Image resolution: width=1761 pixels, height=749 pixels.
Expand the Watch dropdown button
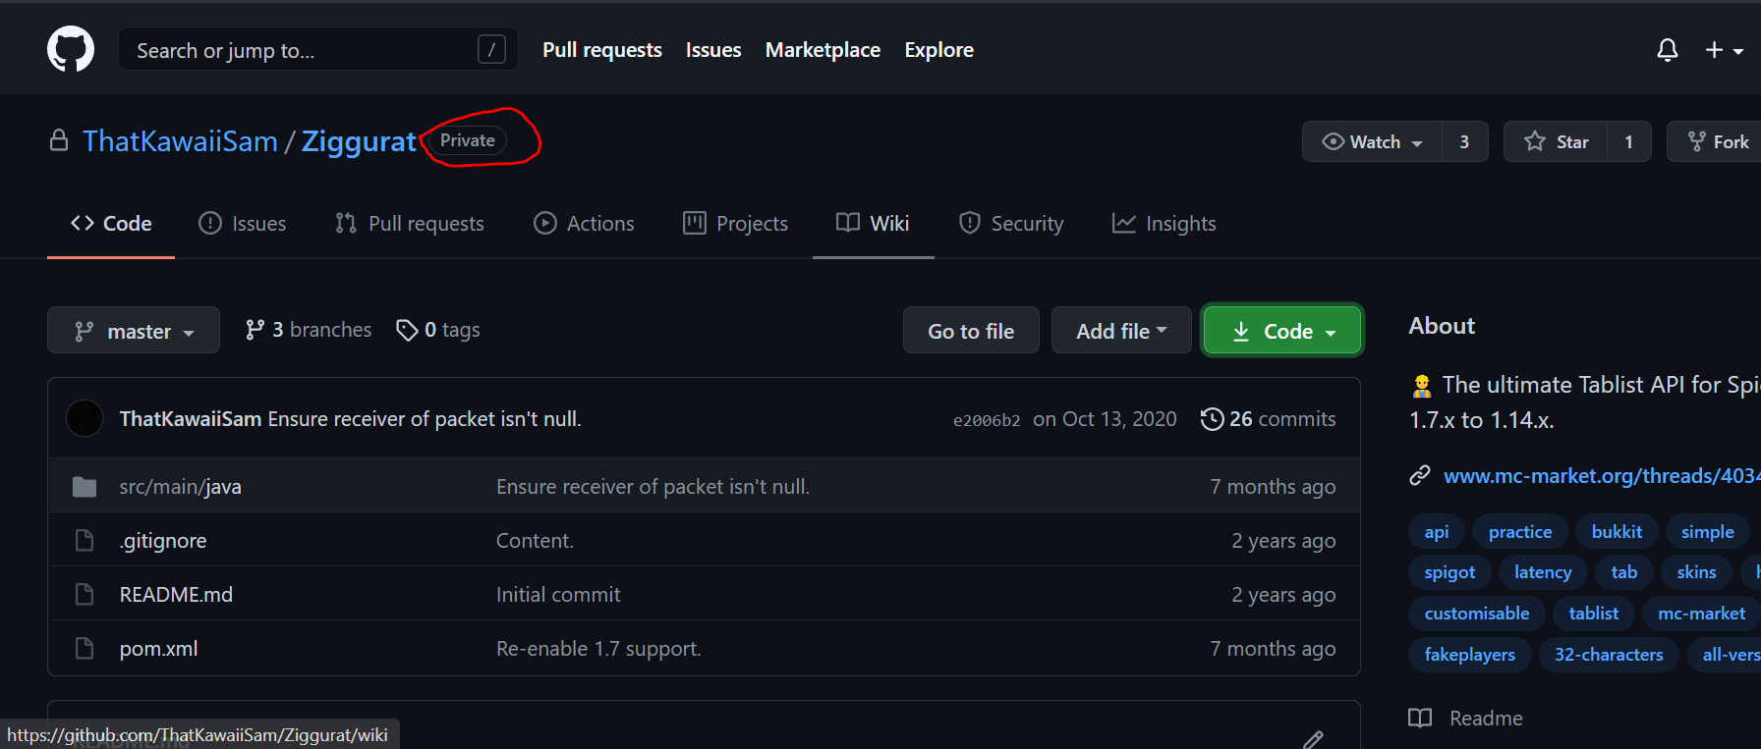point(1373,141)
